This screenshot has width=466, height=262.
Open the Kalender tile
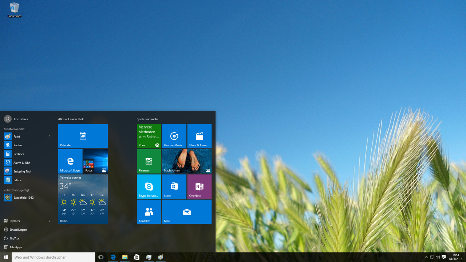[83, 136]
